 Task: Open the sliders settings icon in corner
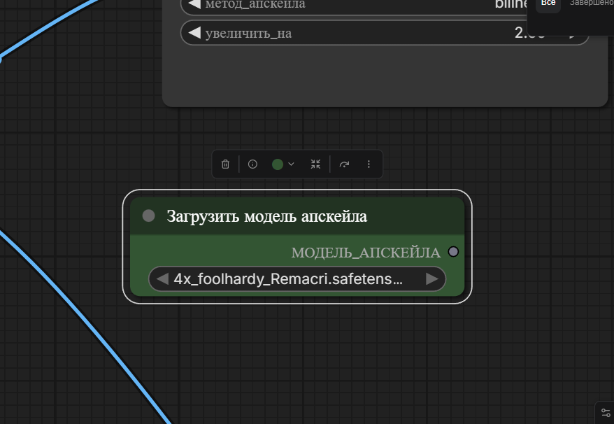(x=606, y=413)
